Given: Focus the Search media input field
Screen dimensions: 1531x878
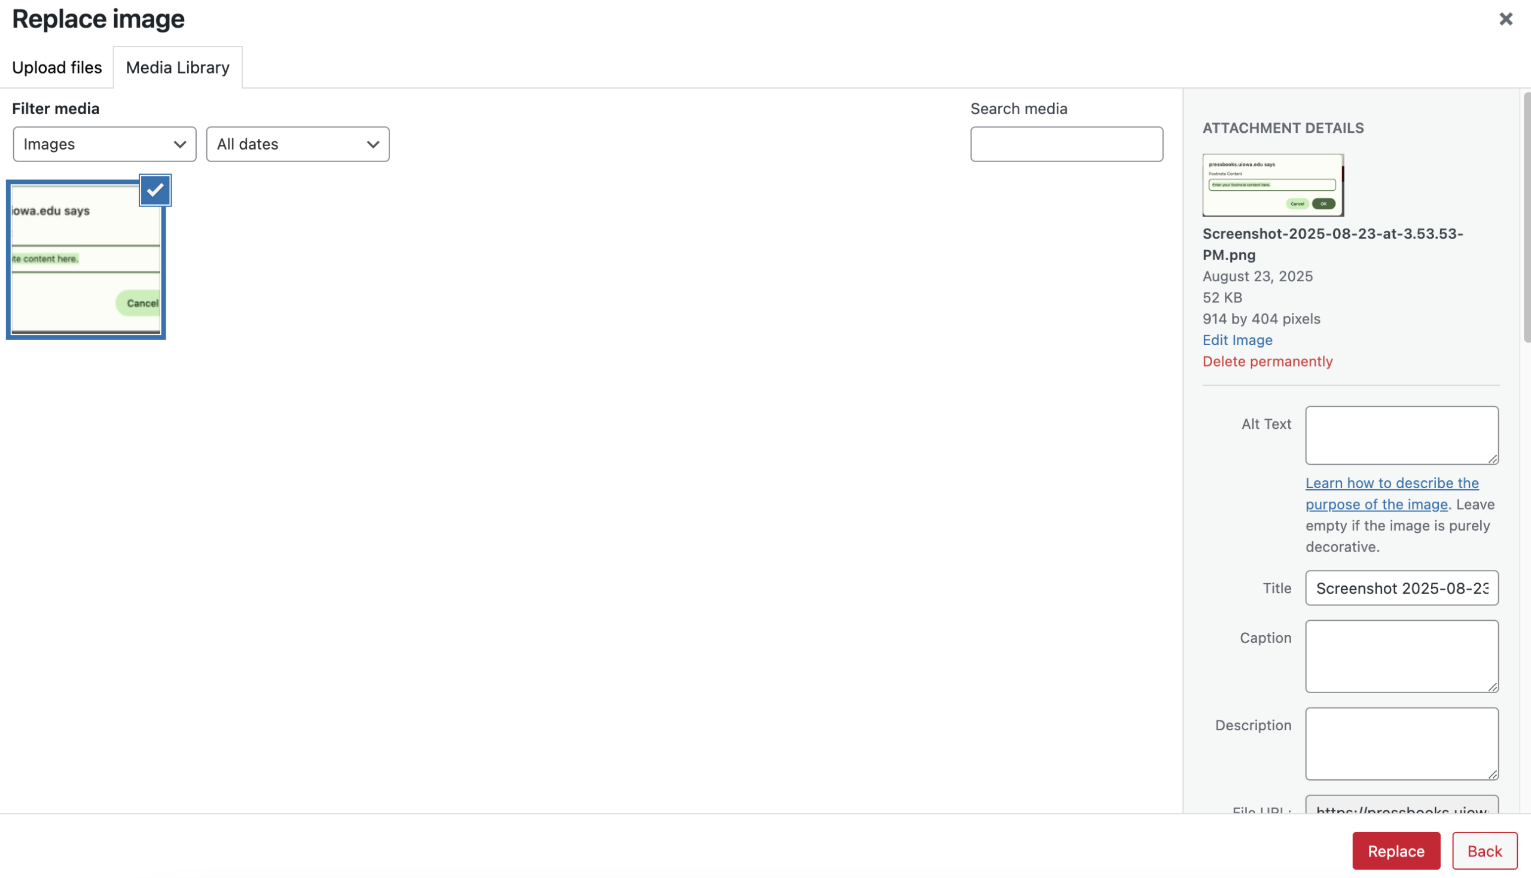Looking at the screenshot, I should 1066,144.
